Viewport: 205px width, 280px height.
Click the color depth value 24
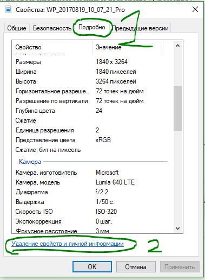click(99, 111)
